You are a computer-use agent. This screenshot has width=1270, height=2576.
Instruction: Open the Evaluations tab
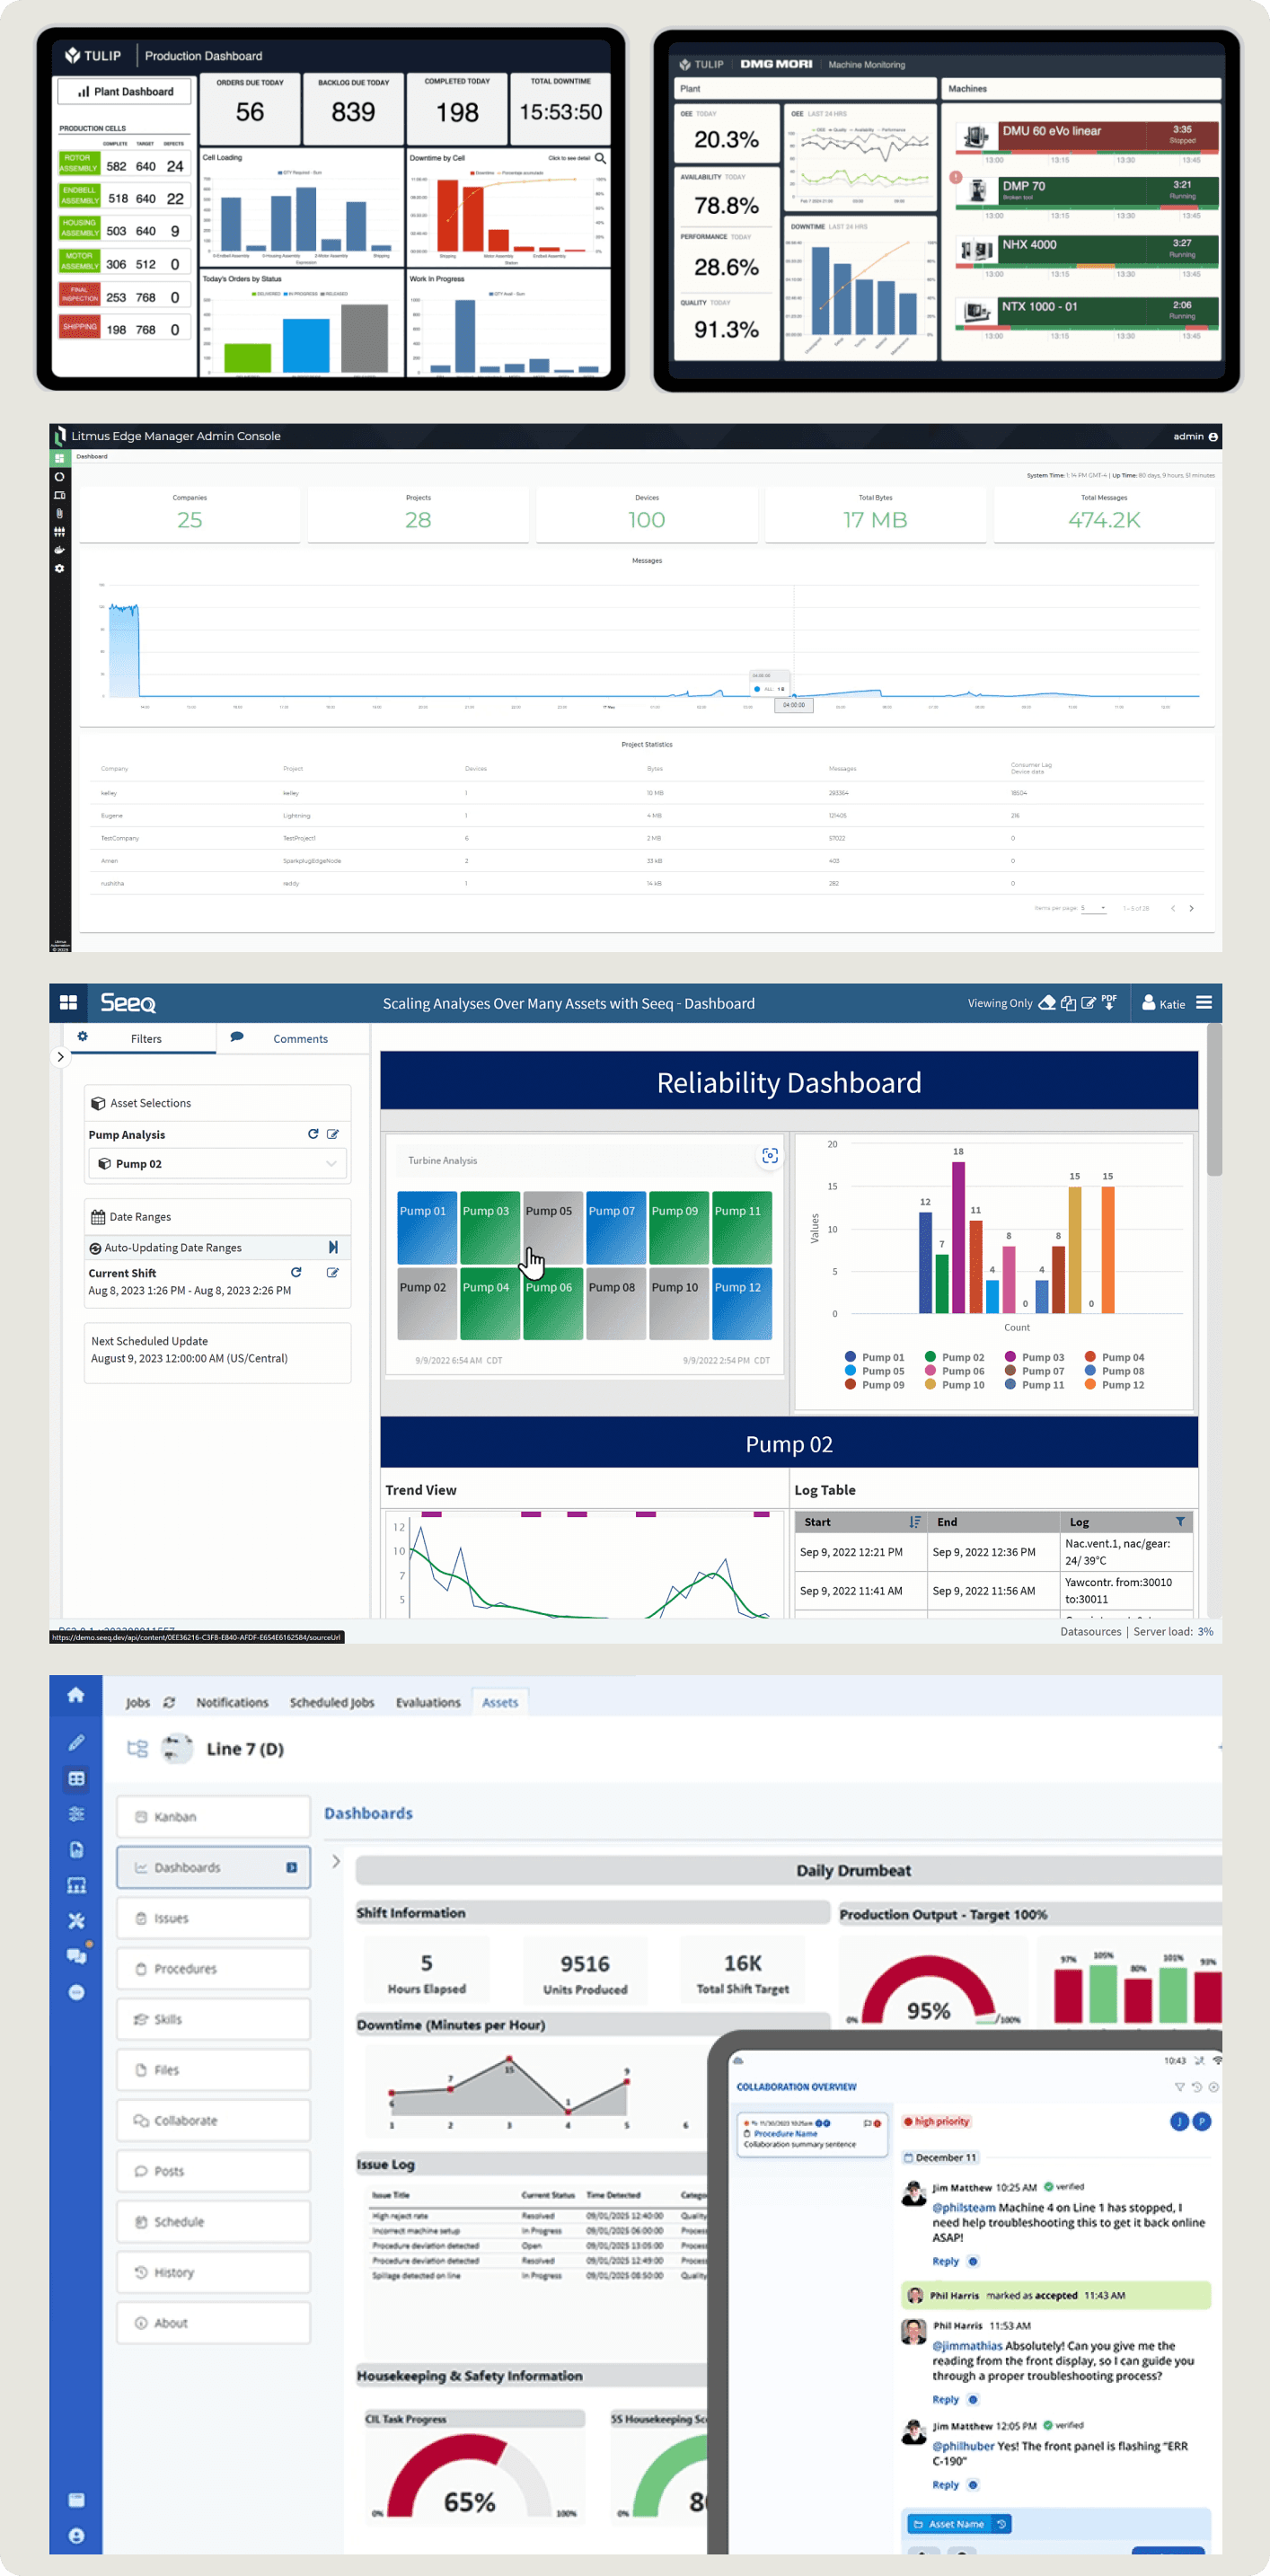(428, 1702)
